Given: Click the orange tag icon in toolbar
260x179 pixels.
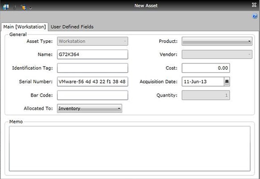Looking at the screenshot, I should (24, 7).
